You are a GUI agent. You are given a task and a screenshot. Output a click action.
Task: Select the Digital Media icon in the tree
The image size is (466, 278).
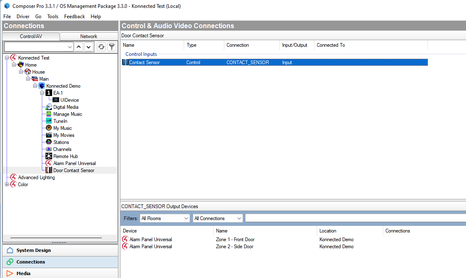49,107
